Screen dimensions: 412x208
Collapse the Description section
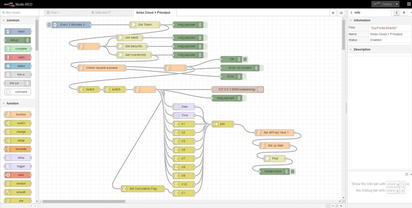coord(380,49)
